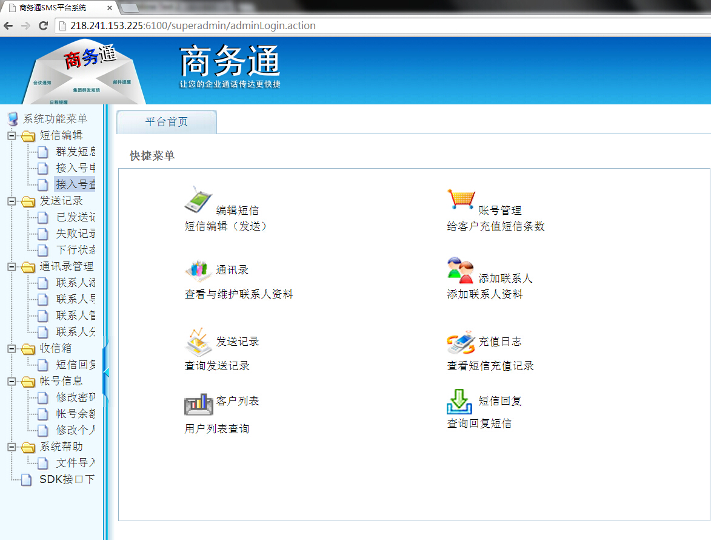Open 修改个人 tree item
Image resolution: width=711 pixels, height=540 pixels.
(x=76, y=430)
